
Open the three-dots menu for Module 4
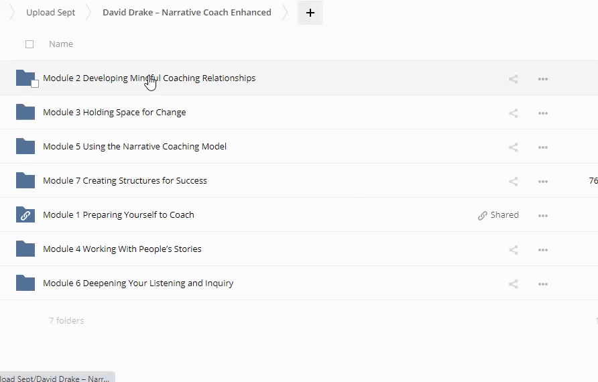(543, 250)
